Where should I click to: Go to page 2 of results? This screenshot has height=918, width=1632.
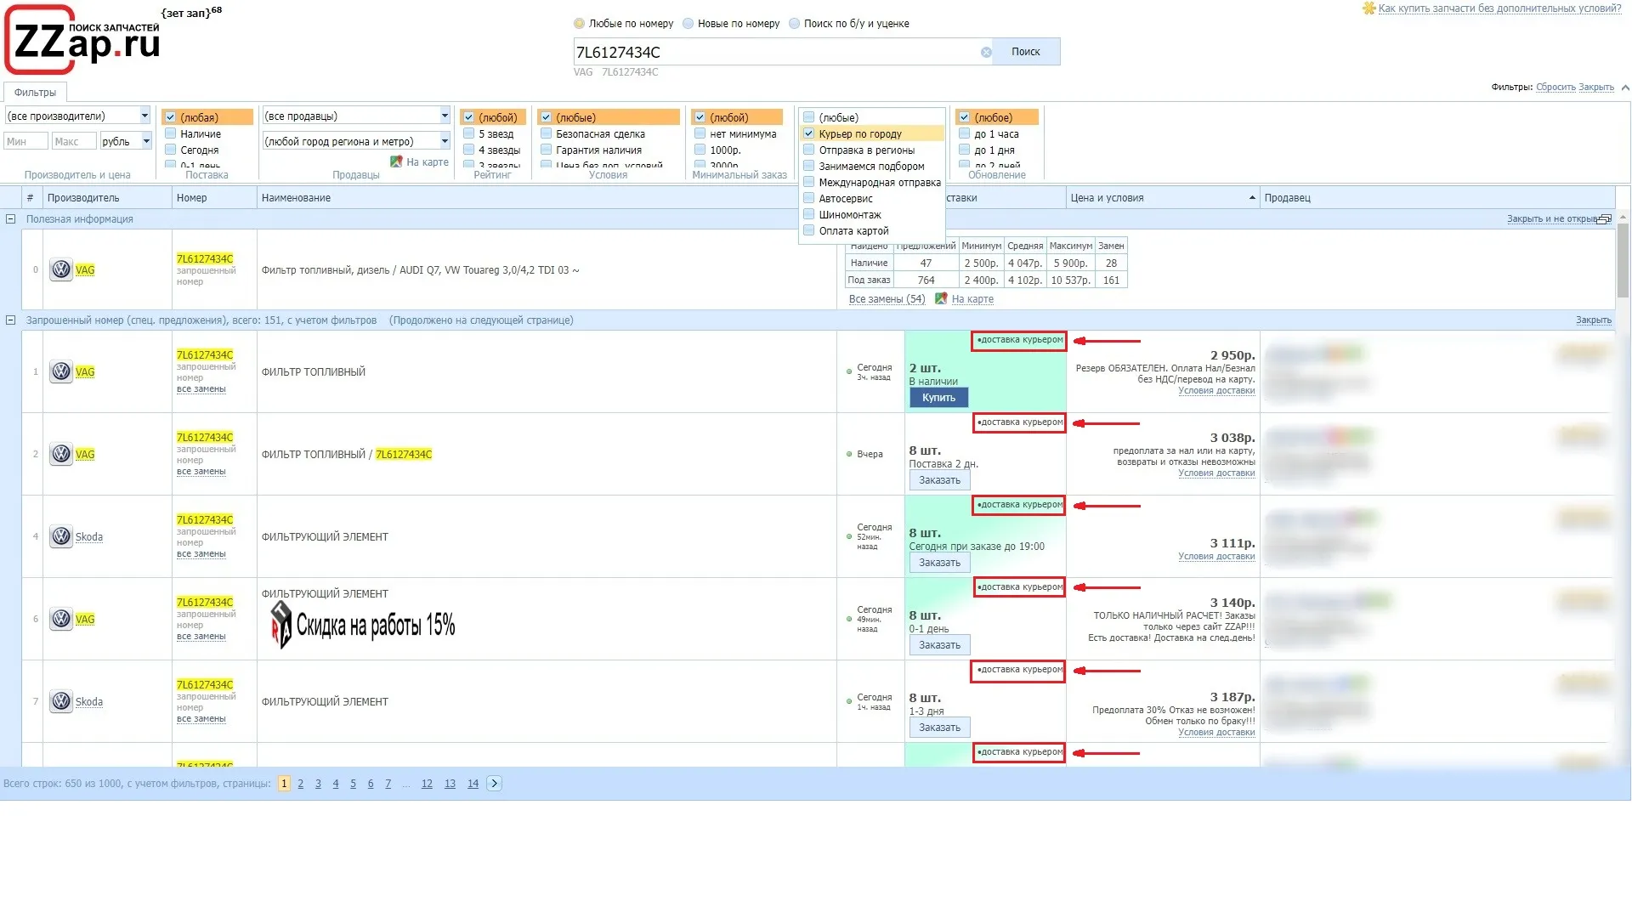click(x=300, y=784)
